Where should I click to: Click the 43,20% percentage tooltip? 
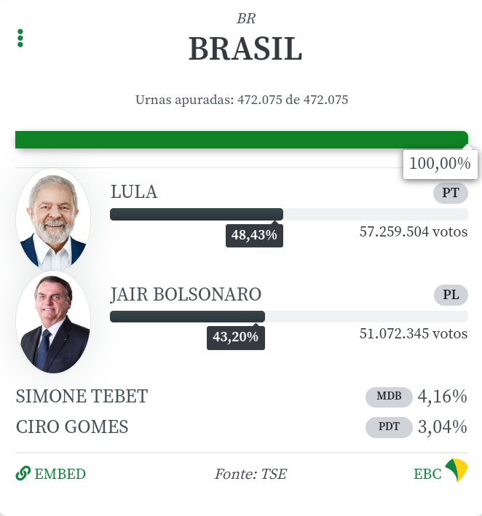pyautogui.click(x=236, y=338)
